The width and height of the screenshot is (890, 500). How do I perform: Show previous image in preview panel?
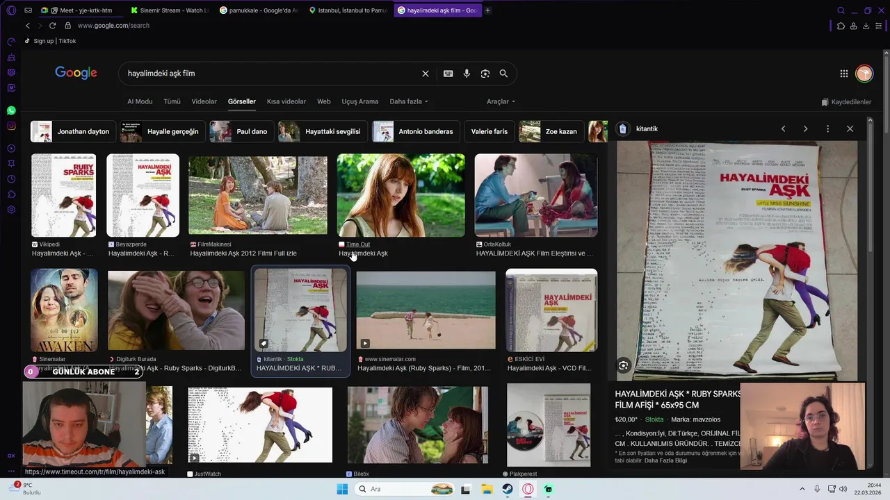(783, 128)
